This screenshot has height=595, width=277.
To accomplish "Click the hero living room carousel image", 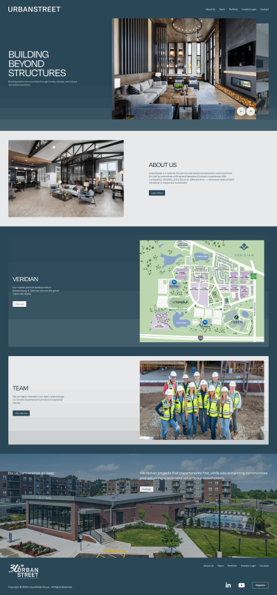I will pos(184,69).
